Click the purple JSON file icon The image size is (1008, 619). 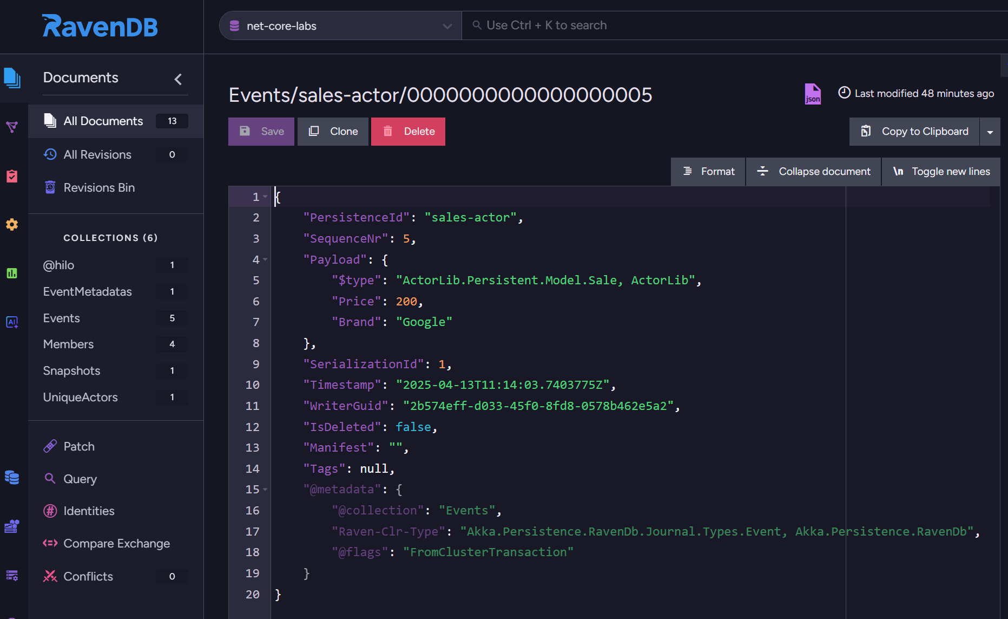click(812, 94)
